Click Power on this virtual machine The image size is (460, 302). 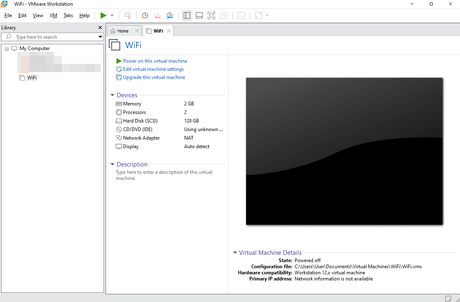coord(155,61)
